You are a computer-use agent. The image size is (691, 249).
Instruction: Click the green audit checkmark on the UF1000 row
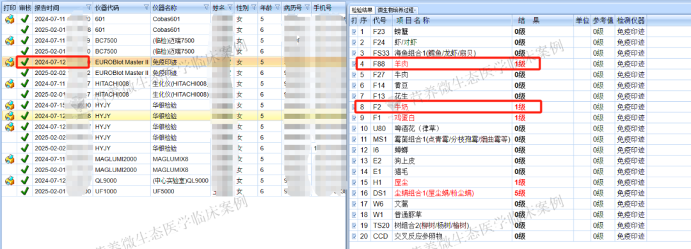[x=25, y=191]
